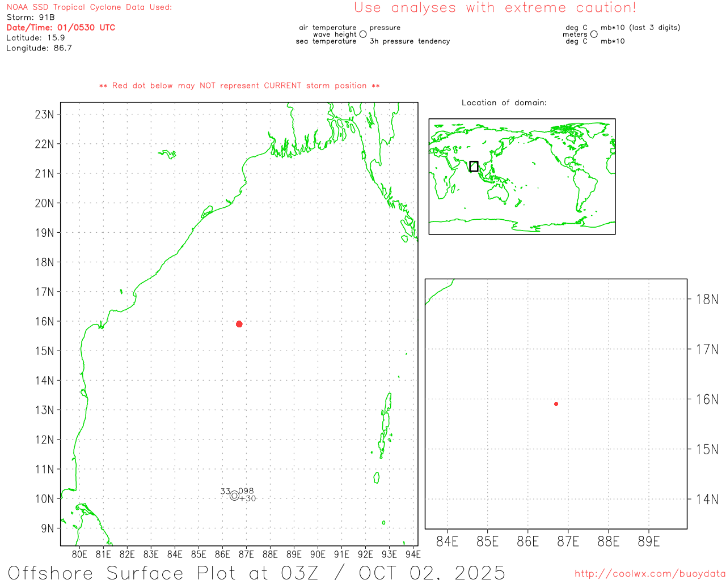Screen dimensions: 726x580
Task: Open the coolwx.com/buoydata link
Action: coord(649,574)
